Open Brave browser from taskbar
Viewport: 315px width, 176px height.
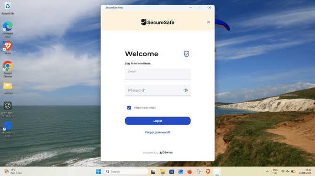pos(208,171)
